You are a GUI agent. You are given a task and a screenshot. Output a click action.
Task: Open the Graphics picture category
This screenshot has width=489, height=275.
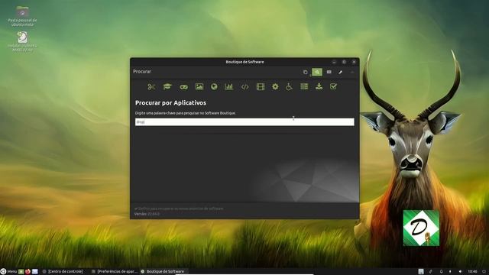(x=199, y=86)
